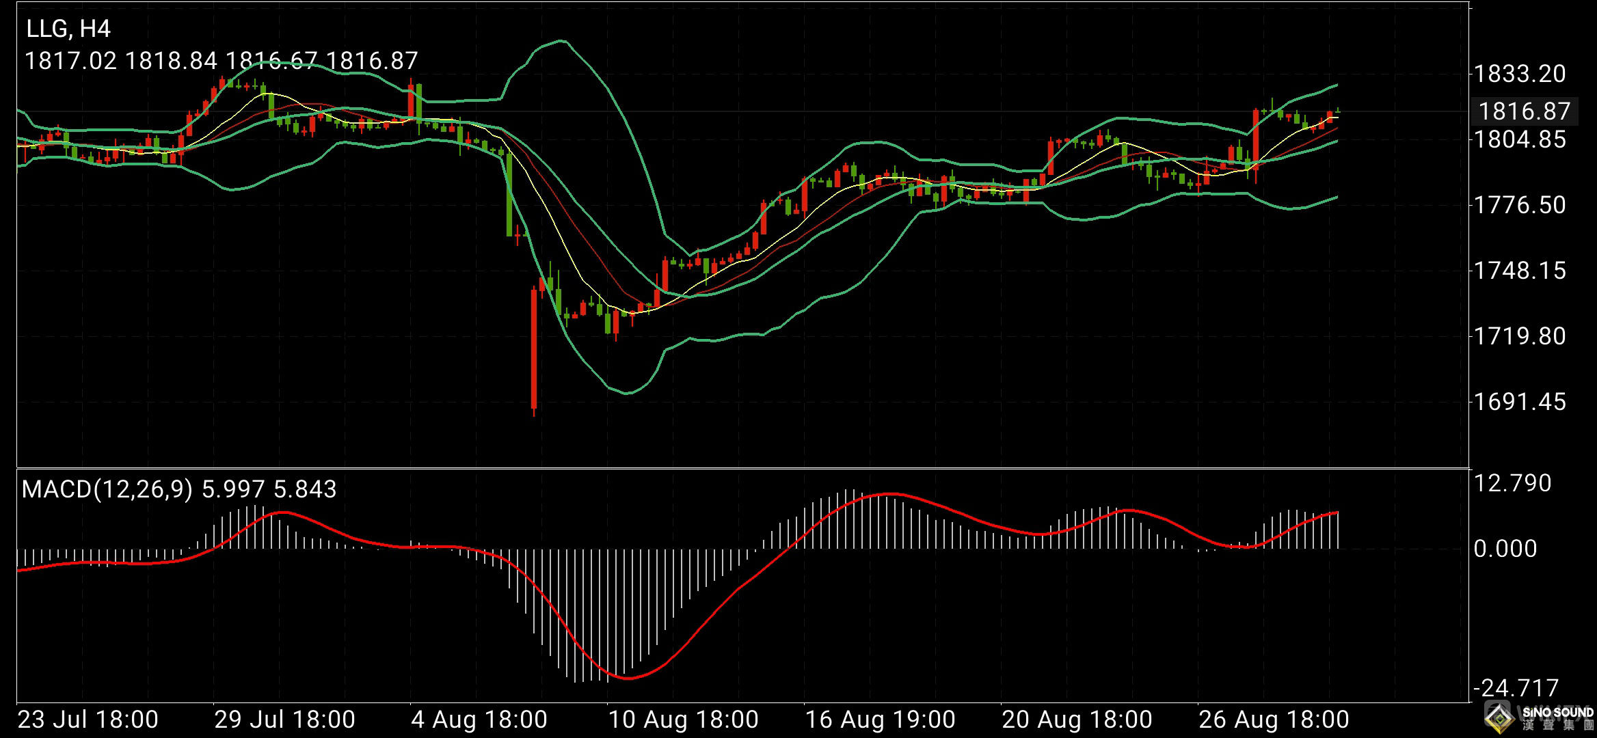
Task: Click the 10 Aug 18:00 time label
Action: [x=684, y=720]
